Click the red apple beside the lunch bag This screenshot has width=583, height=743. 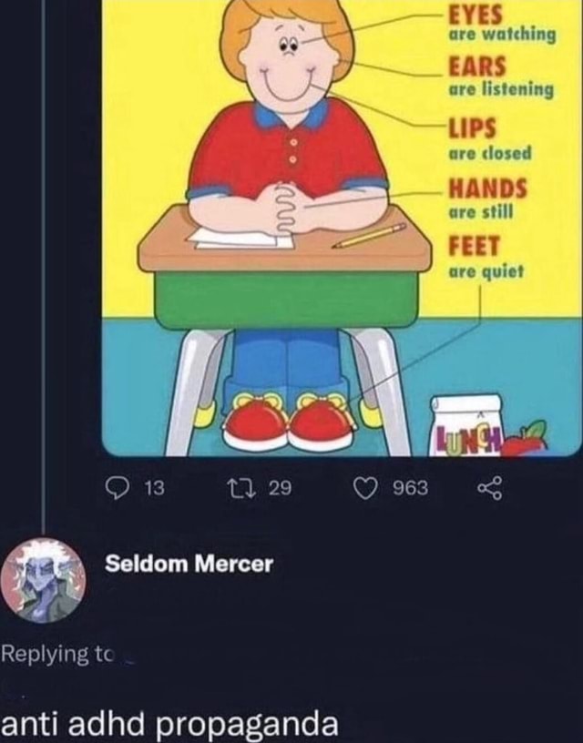click(x=526, y=440)
